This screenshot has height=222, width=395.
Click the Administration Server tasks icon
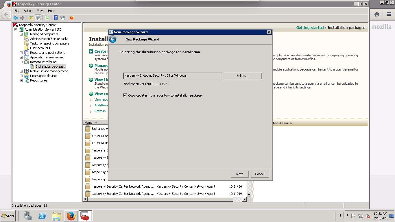point(27,39)
